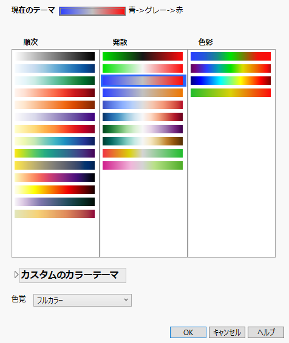Select the green-black-red diverging gradient

tap(143, 56)
